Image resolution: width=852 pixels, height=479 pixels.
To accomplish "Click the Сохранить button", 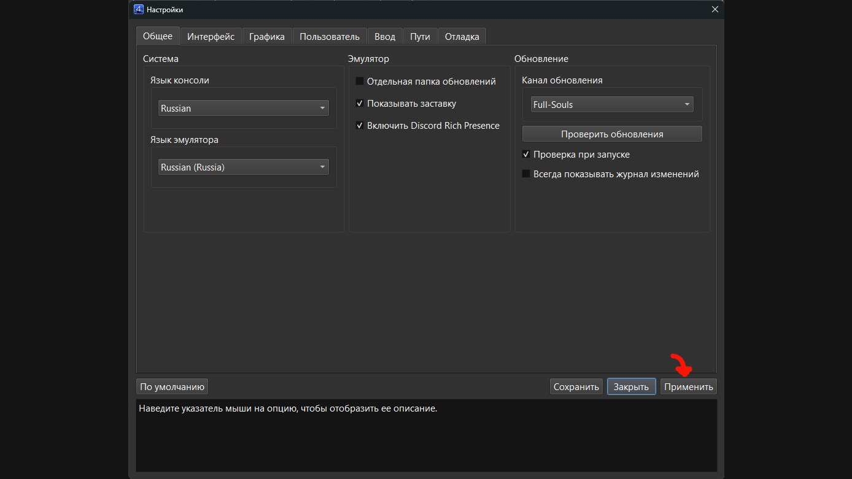I will click(576, 386).
